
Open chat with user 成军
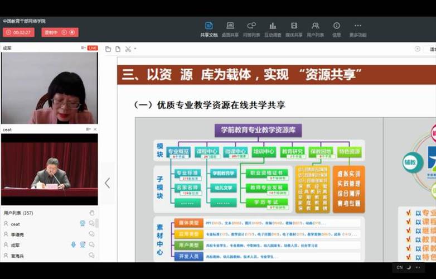tap(91, 244)
